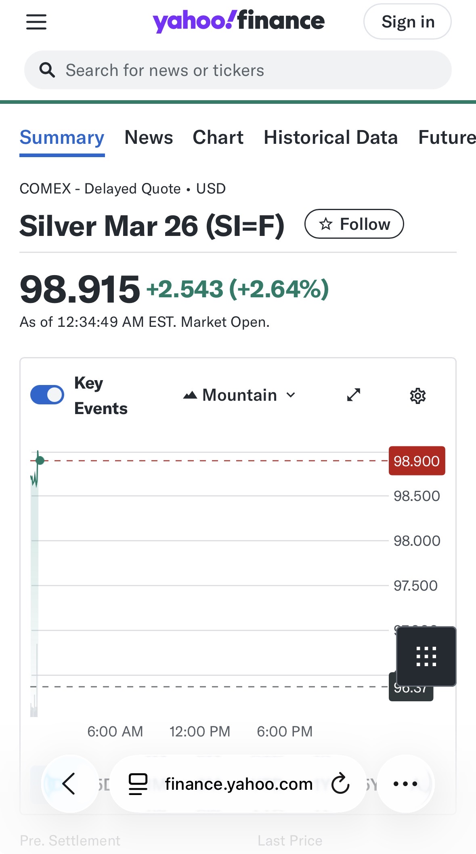Open the floating grid apps button

click(x=426, y=656)
